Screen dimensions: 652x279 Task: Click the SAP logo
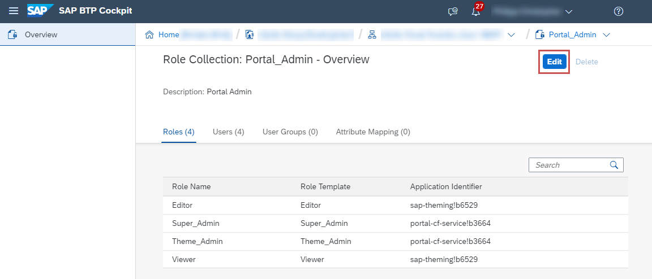pyautogui.click(x=40, y=10)
